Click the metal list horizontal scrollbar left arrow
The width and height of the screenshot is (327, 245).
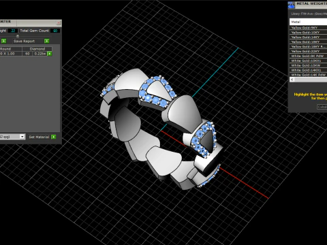292,80
